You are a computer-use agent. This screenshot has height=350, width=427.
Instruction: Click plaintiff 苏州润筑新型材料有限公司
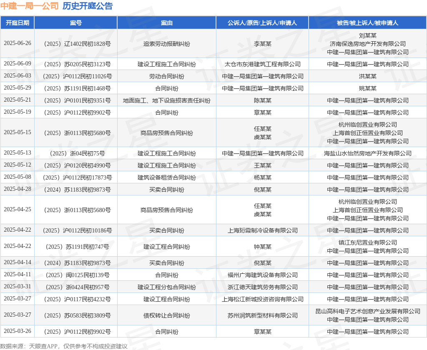(x=263, y=316)
